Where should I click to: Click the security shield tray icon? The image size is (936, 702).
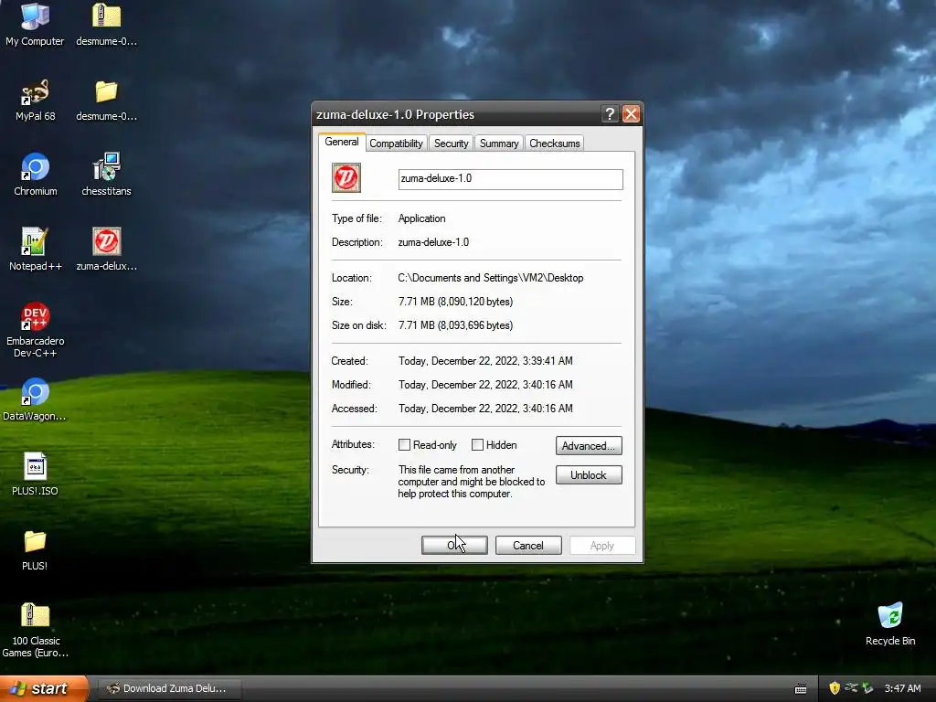point(835,688)
